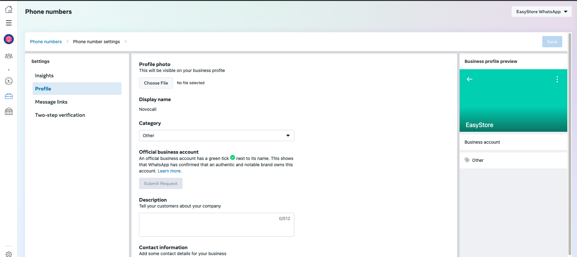Click back arrow in business profile preview
The width and height of the screenshot is (577, 257).
pyautogui.click(x=470, y=79)
